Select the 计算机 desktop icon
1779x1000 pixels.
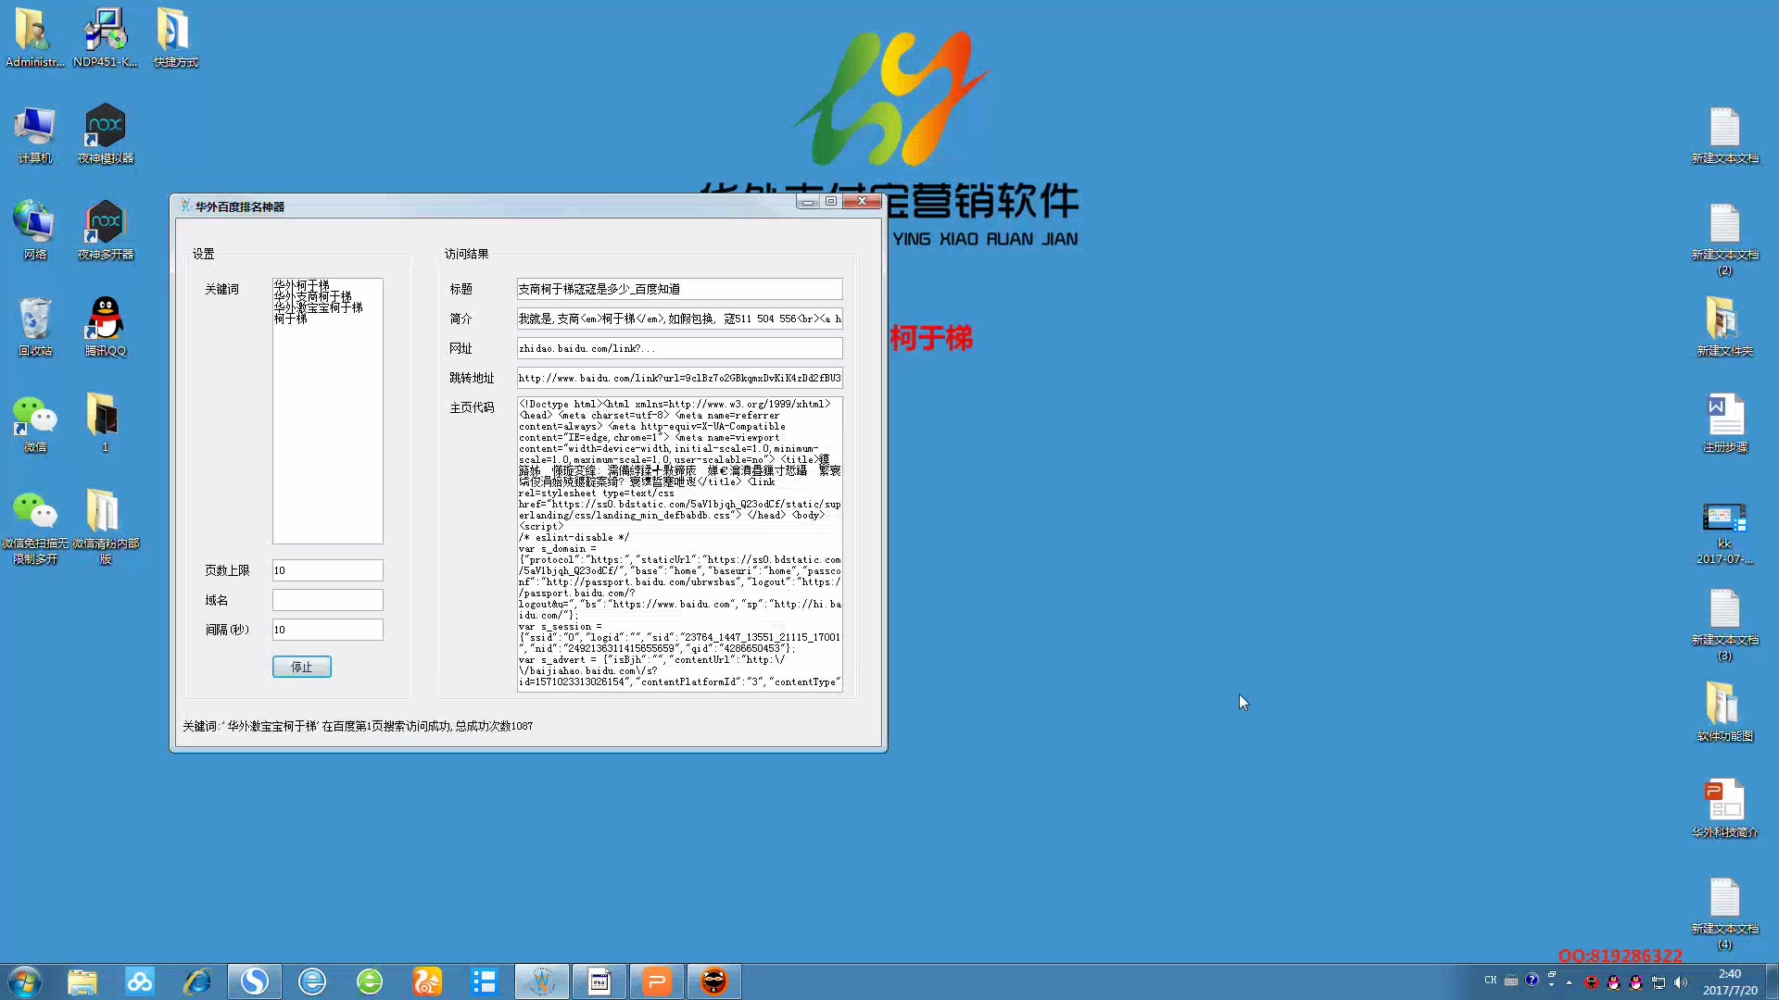pyautogui.click(x=34, y=134)
